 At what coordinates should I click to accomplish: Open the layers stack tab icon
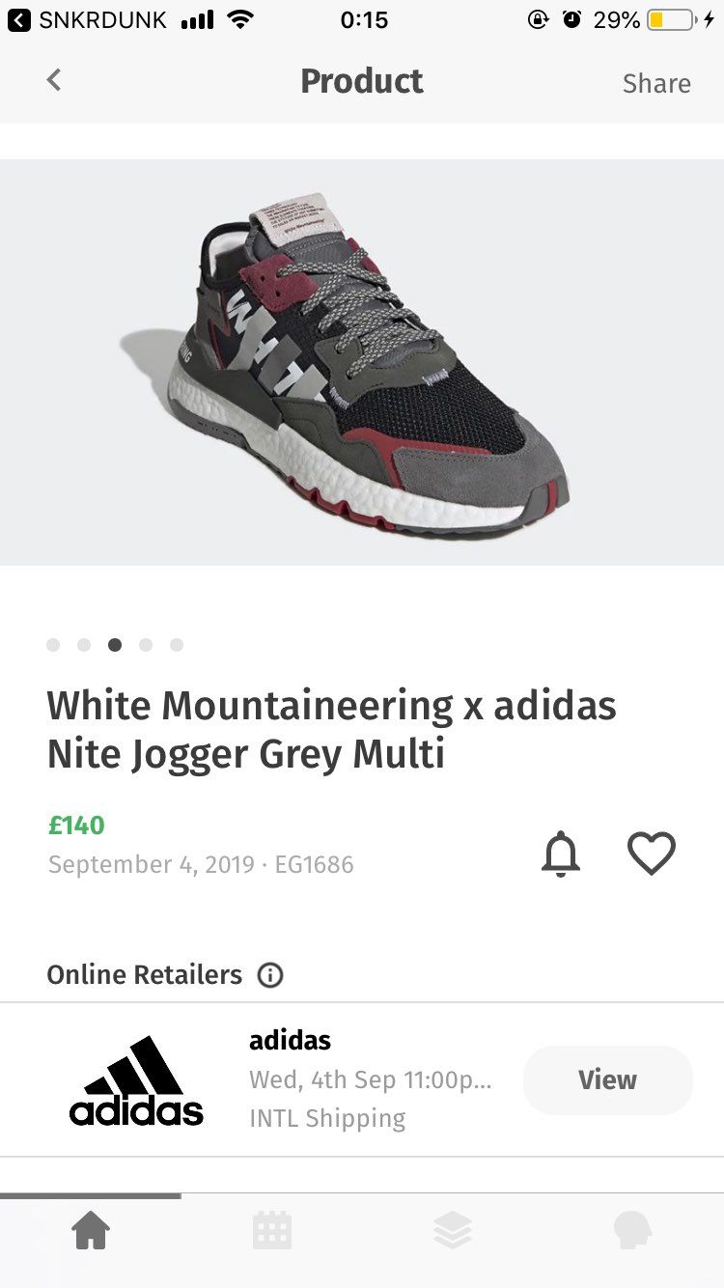click(453, 1231)
